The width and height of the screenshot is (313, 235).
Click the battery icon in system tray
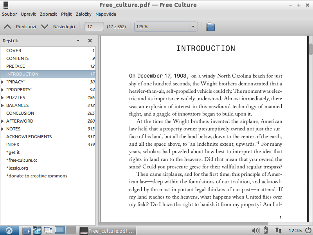[x=266, y=230]
